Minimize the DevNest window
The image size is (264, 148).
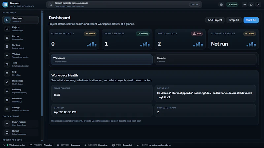(245, 5)
